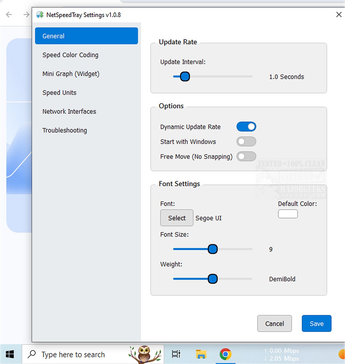Image resolution: width=345 pixels, height=364 pixels.
Task: Click the Windows Start button
Action: (10, 354)
